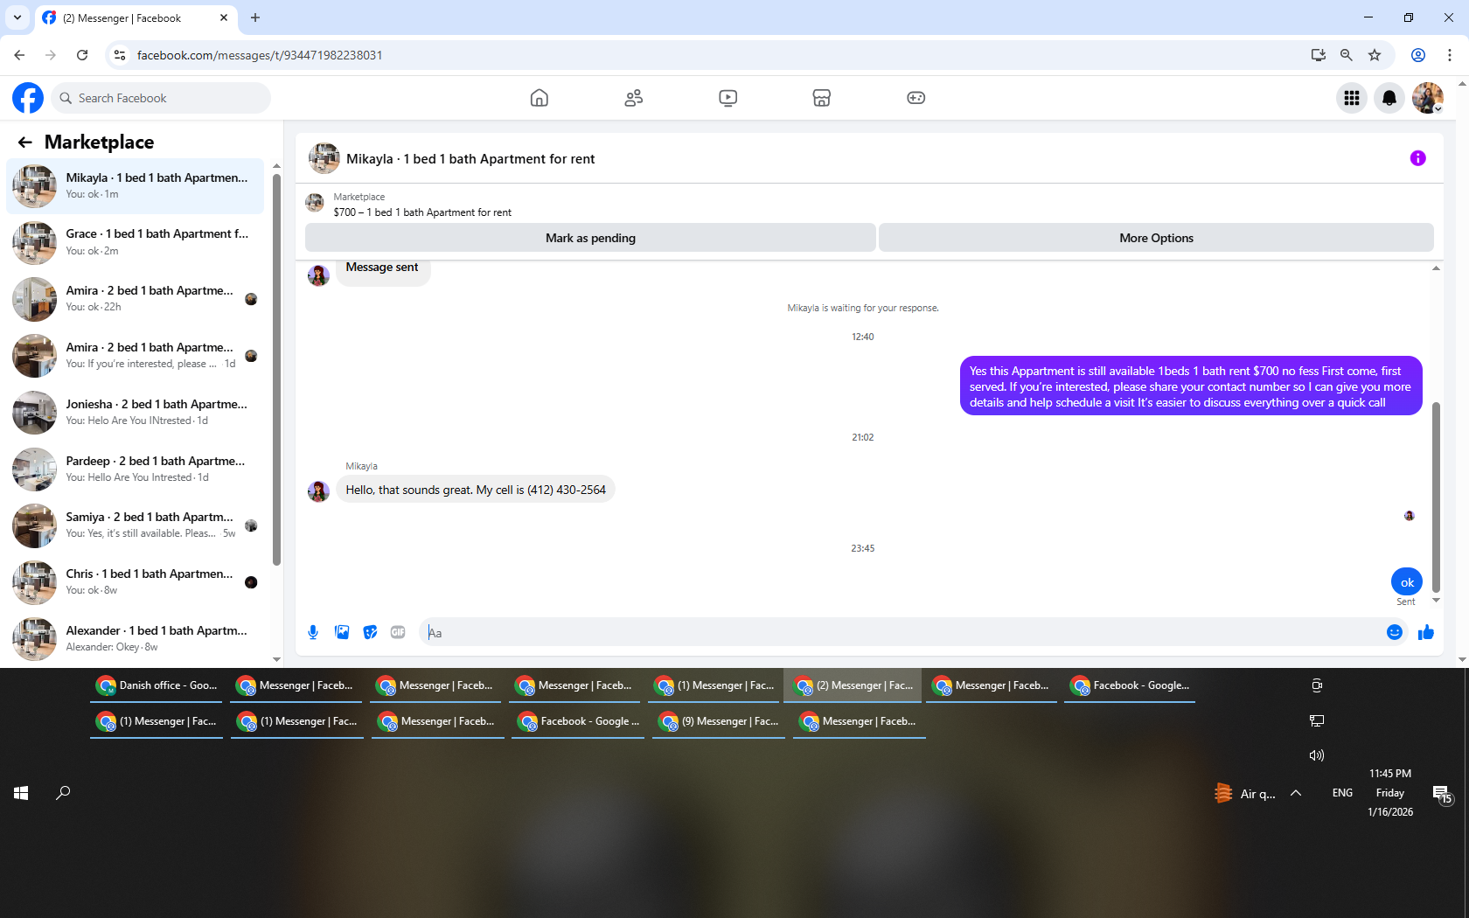Viewport: 1469px width, 918px height.
Task: Open Windows notification center icon
Action: coord(1442,794)
